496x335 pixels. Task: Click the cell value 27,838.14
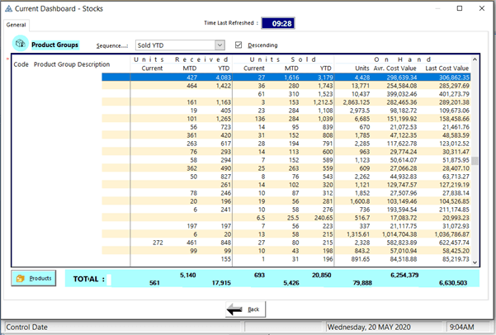(x=456, y=193)
